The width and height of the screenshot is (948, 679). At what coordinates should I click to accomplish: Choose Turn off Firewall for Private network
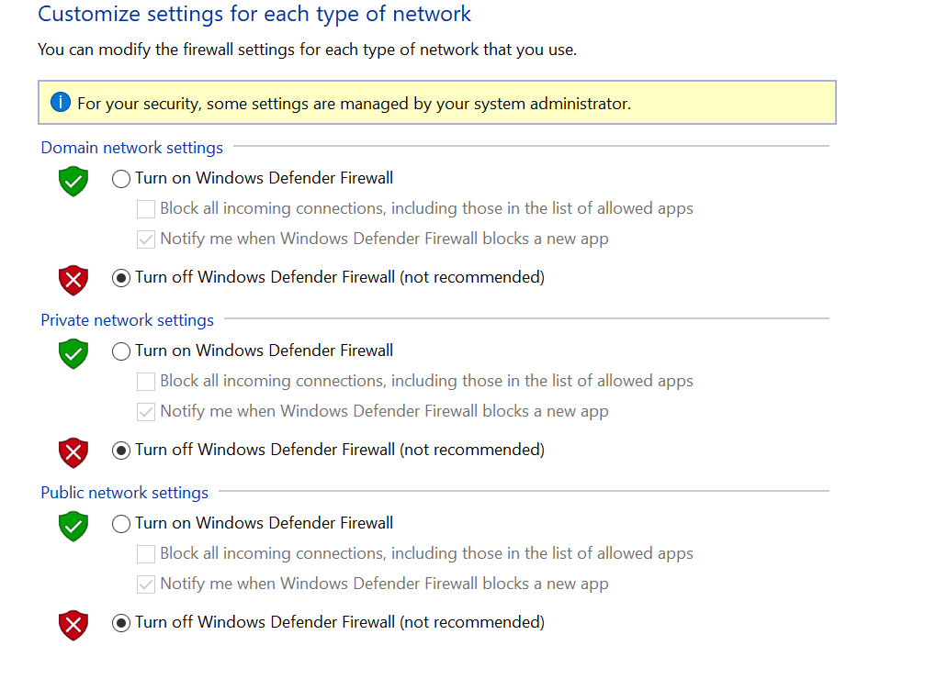121,451
